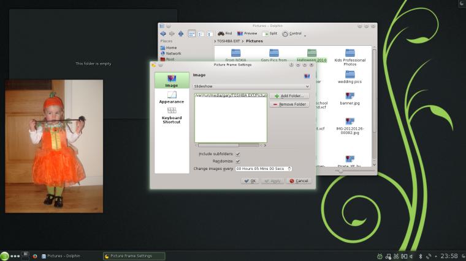The image size is (466, 261).
Task: Click Add Folder button
Action: click(x=289, y=96)
